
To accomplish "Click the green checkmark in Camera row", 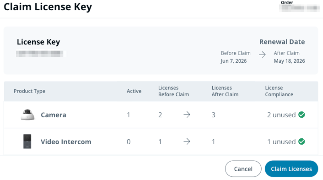I will pyautogui.click(x=302, y=115).
